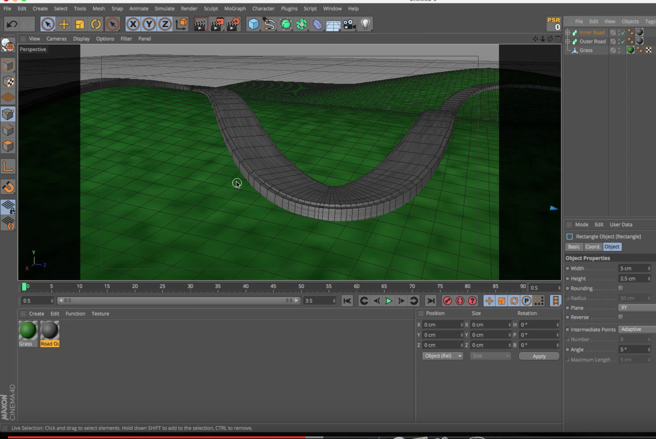Enable Axis mode L-shaped icon

(8, 167)
